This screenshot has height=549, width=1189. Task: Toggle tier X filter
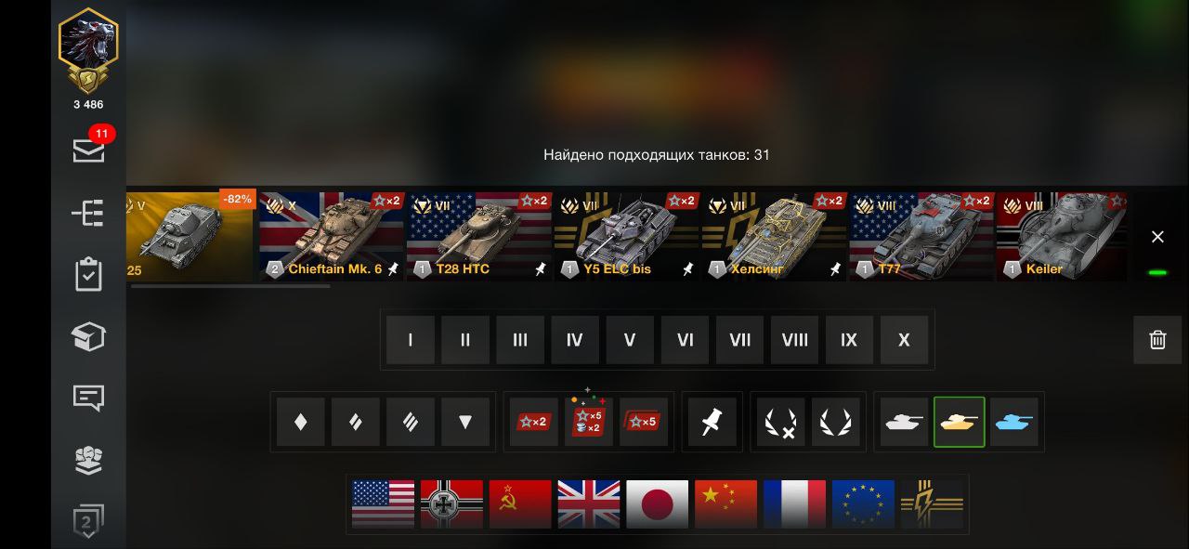[904, 340]
